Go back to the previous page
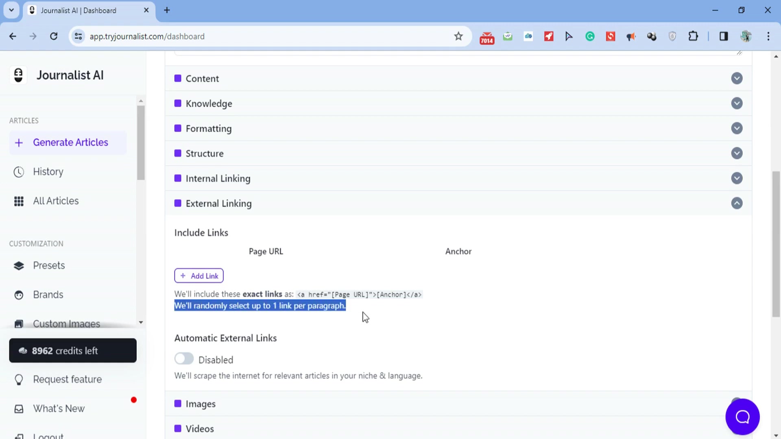This screenshot has width=781, height=439. (x=13, y=36)
